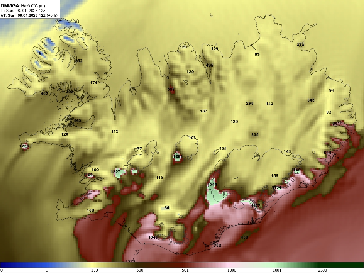The height and width of the screenshot is (273, 364).
Task: Click the map value 782
Action: [x=218, y=245]
